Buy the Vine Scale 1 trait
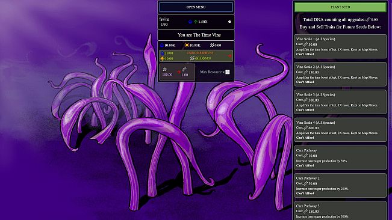The image size is (392, 220). pyautogui.click(x=340, y=46)
